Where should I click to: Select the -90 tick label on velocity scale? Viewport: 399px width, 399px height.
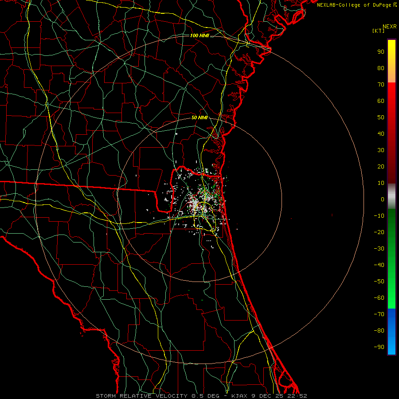379,347
